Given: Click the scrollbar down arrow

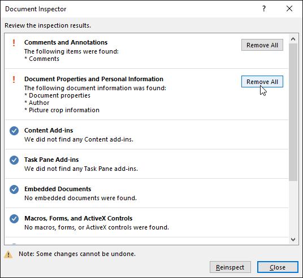Looking at the screenshot, I should [x=293, y=240].
